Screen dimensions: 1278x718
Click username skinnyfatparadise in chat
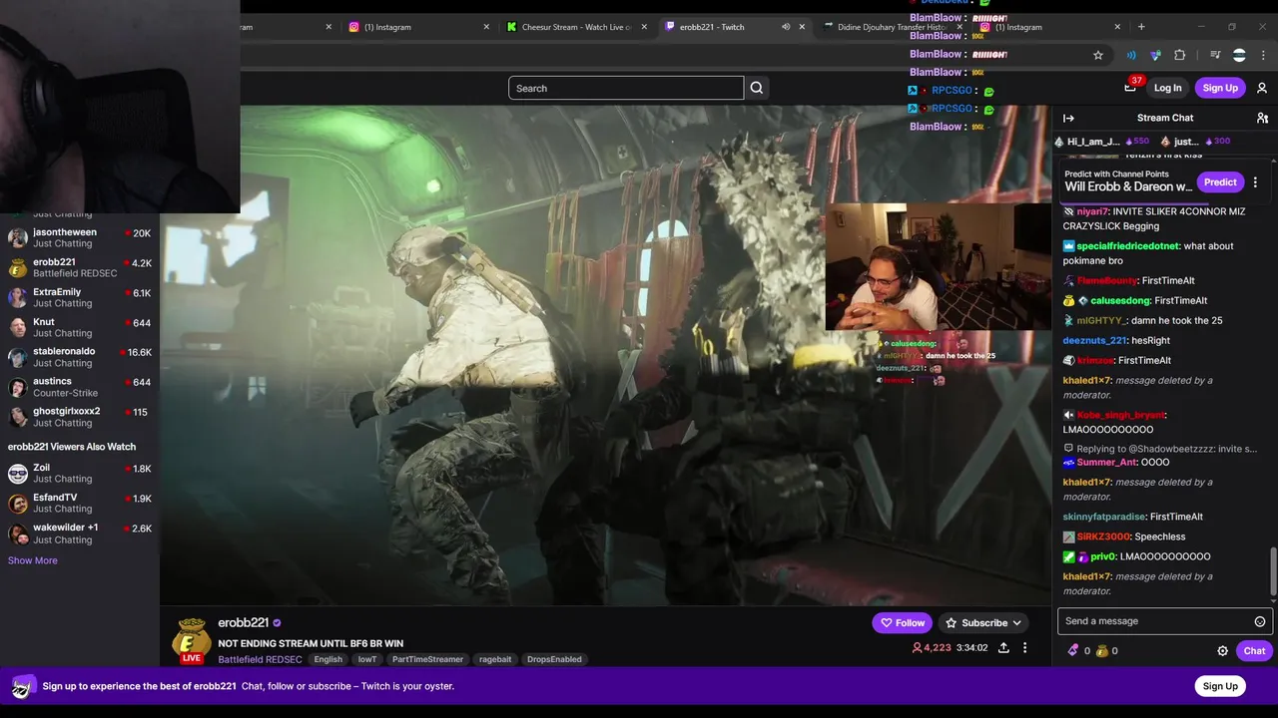(x=1103, y=517)
